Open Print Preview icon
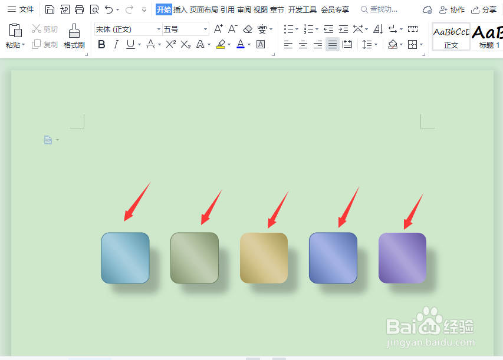The image size is (503, 360). [x=94, y=9]
